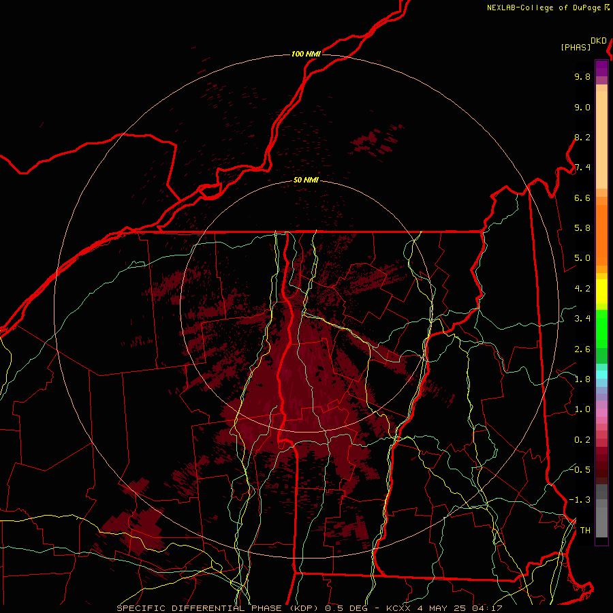Click the 1.0 scale value

(582, 409)
